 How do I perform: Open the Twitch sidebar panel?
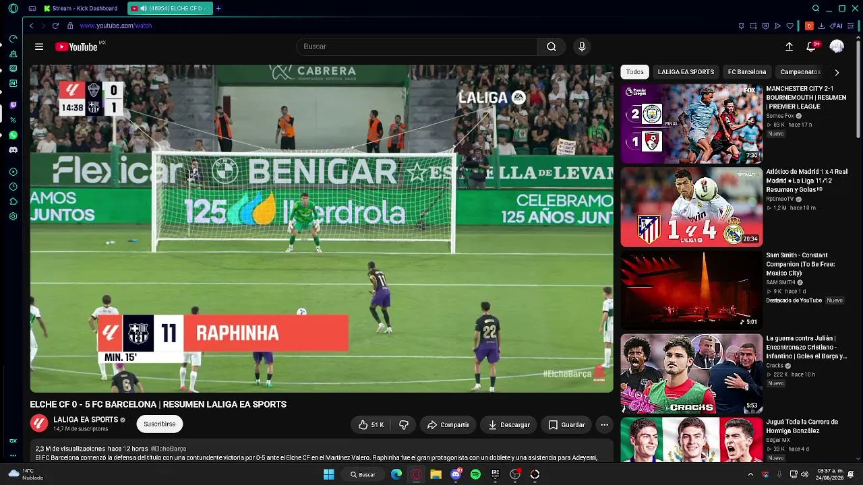point(13,105)
